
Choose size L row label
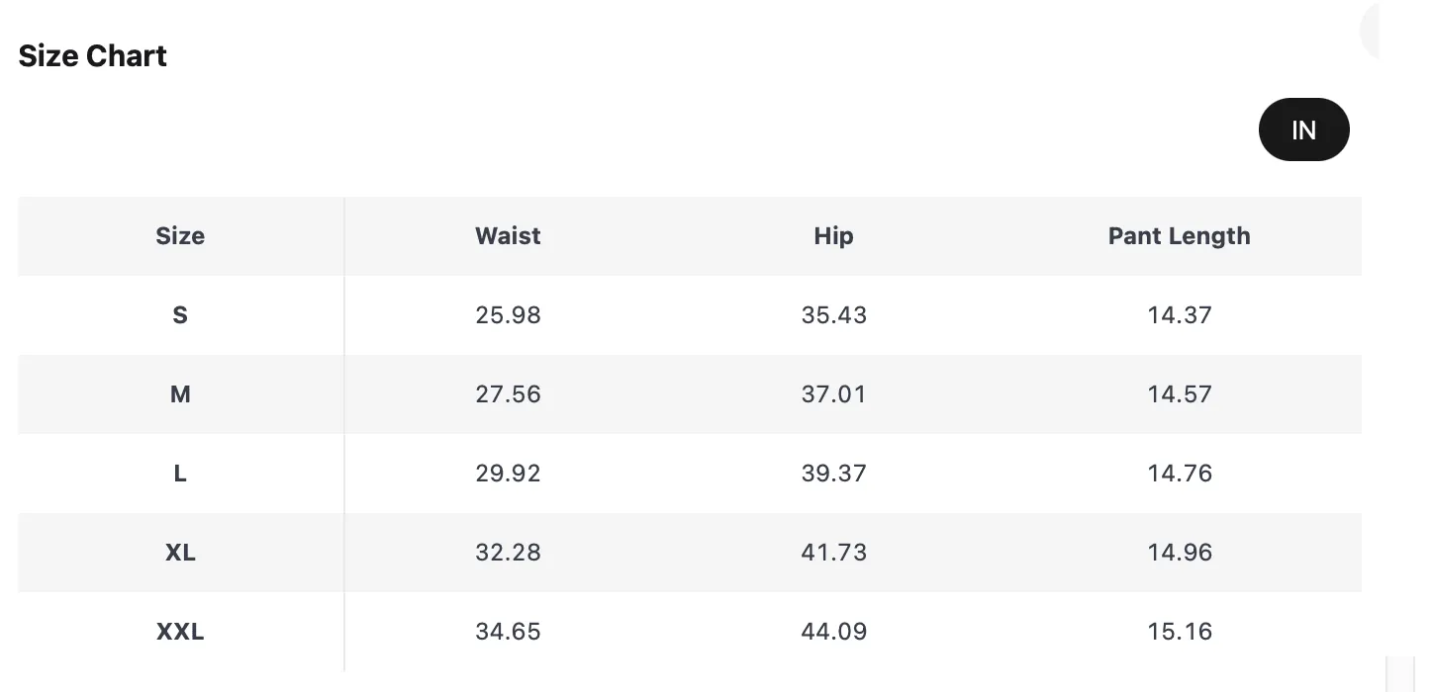180,474
